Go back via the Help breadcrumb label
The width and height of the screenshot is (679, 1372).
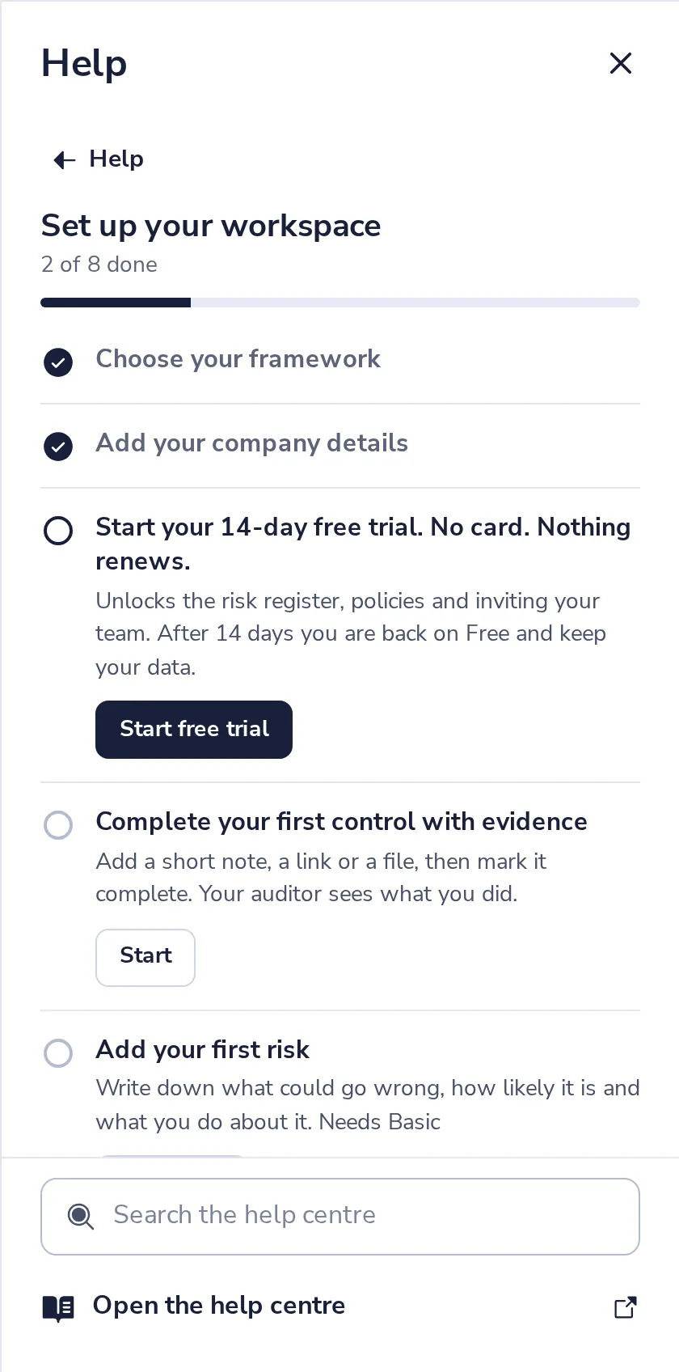(116, 159)
